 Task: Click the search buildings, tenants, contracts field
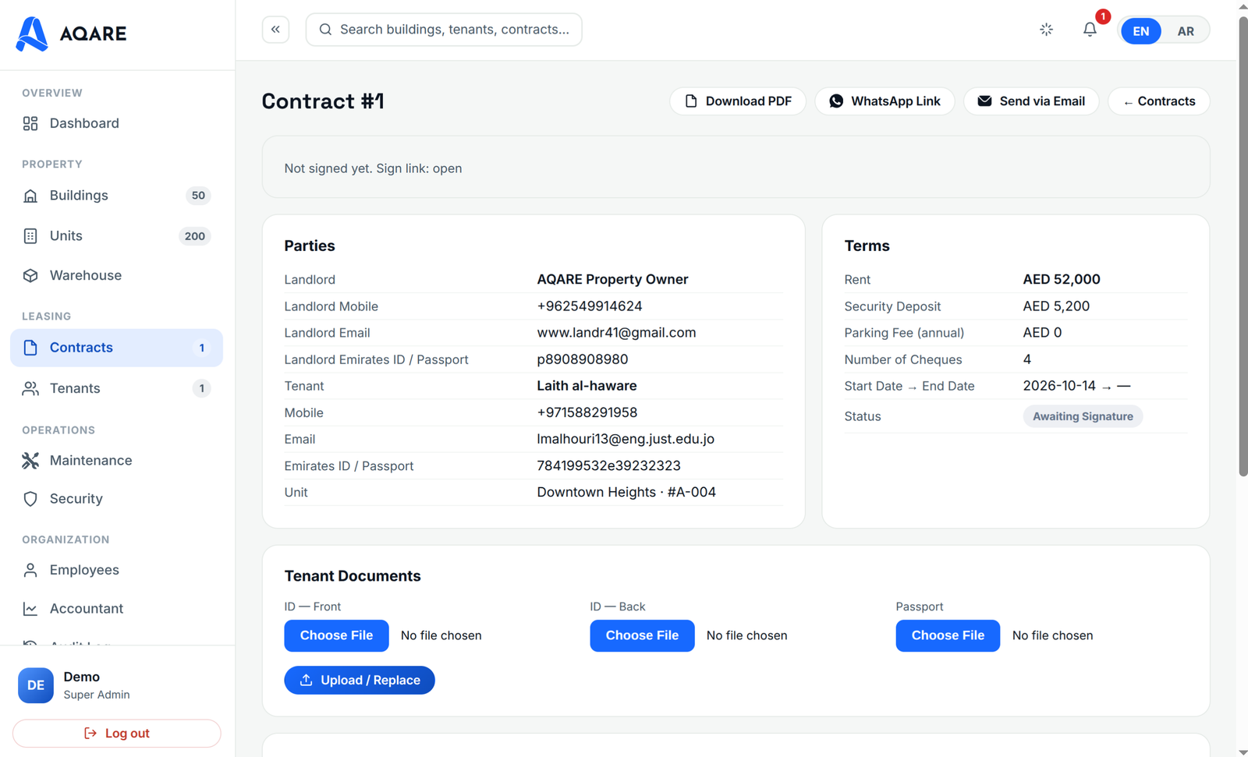444,30
